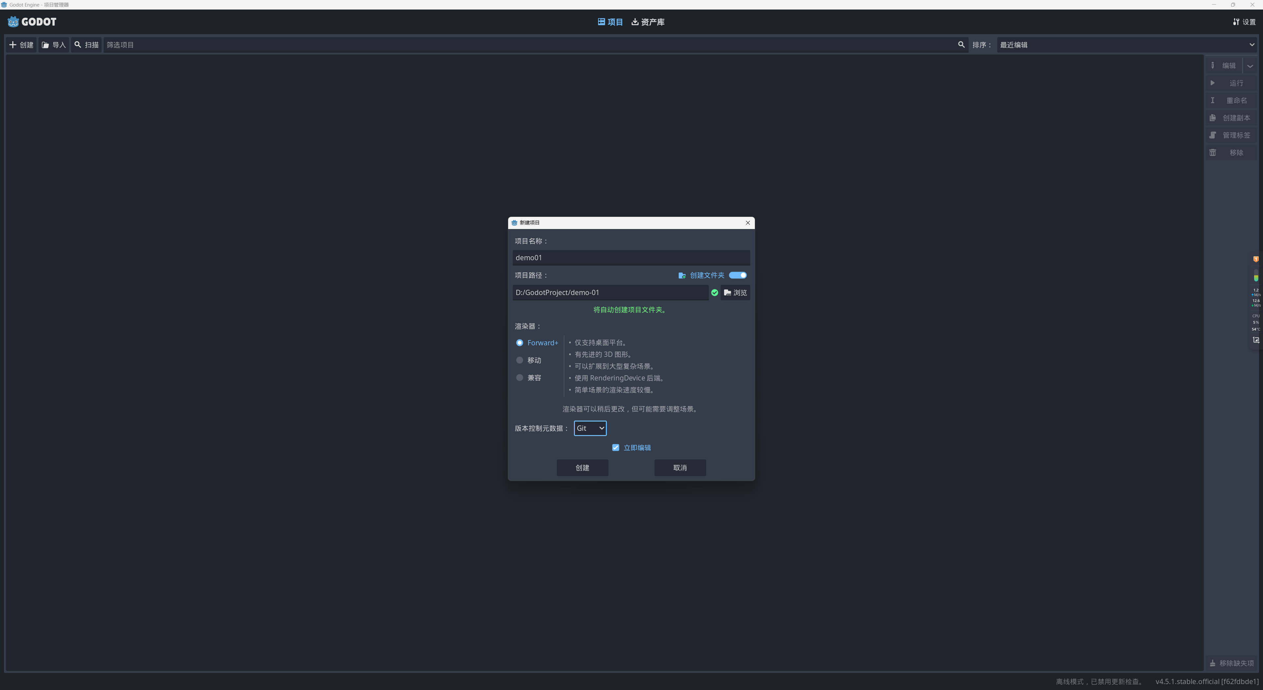Click the green path valid checkmark icon
This screenshot has height=690, width=1263.
tap(714, 293)
